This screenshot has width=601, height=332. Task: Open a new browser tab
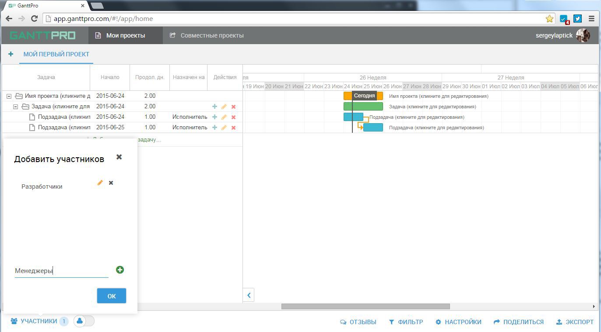pyautogui.click(x=97, y=6)
